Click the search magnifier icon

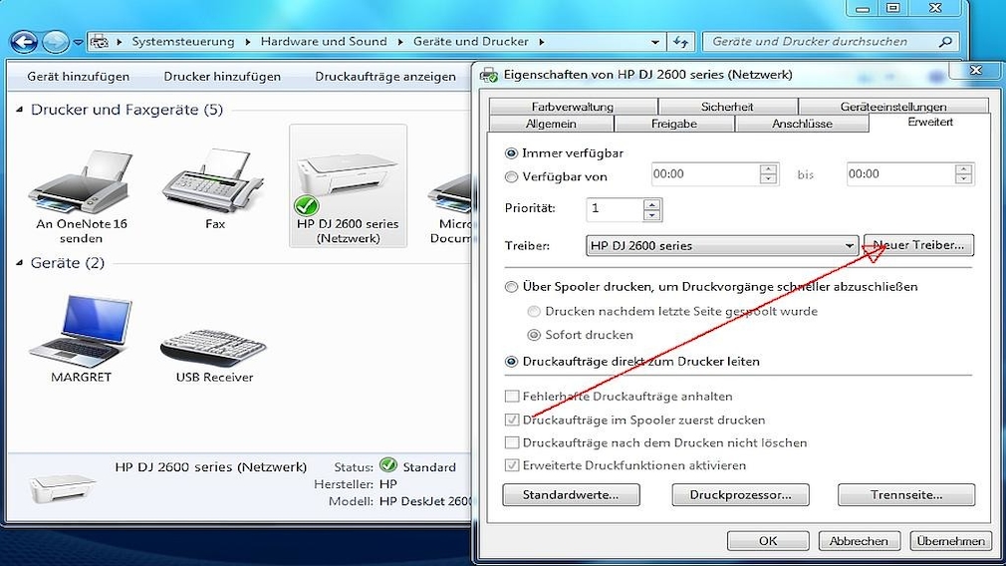[x=945, y=42]
